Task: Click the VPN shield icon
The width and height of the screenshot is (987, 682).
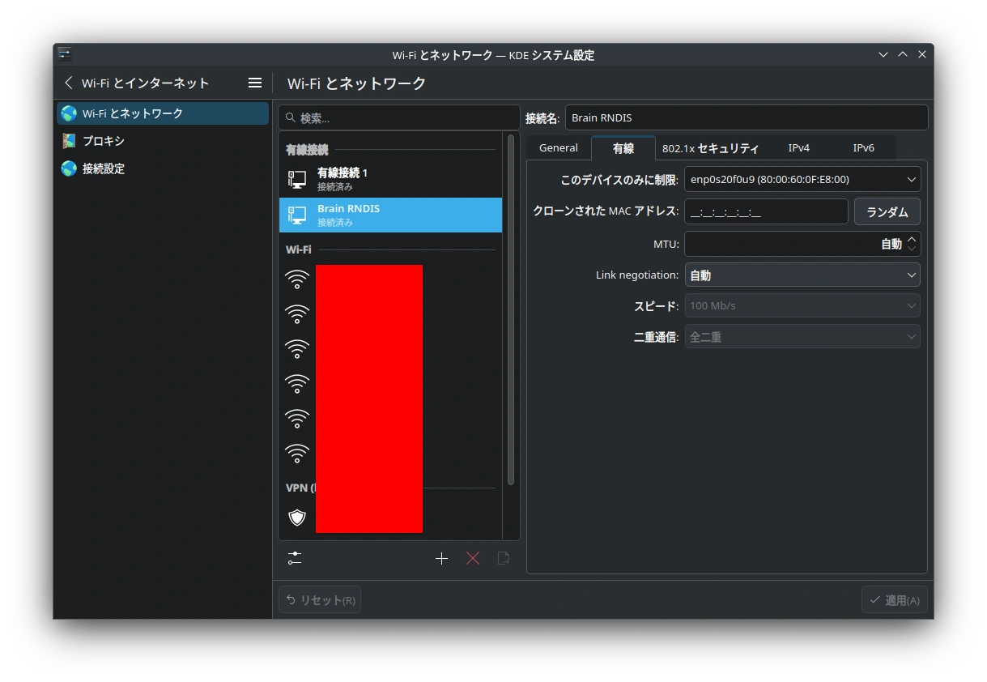Action: point(297,517)
